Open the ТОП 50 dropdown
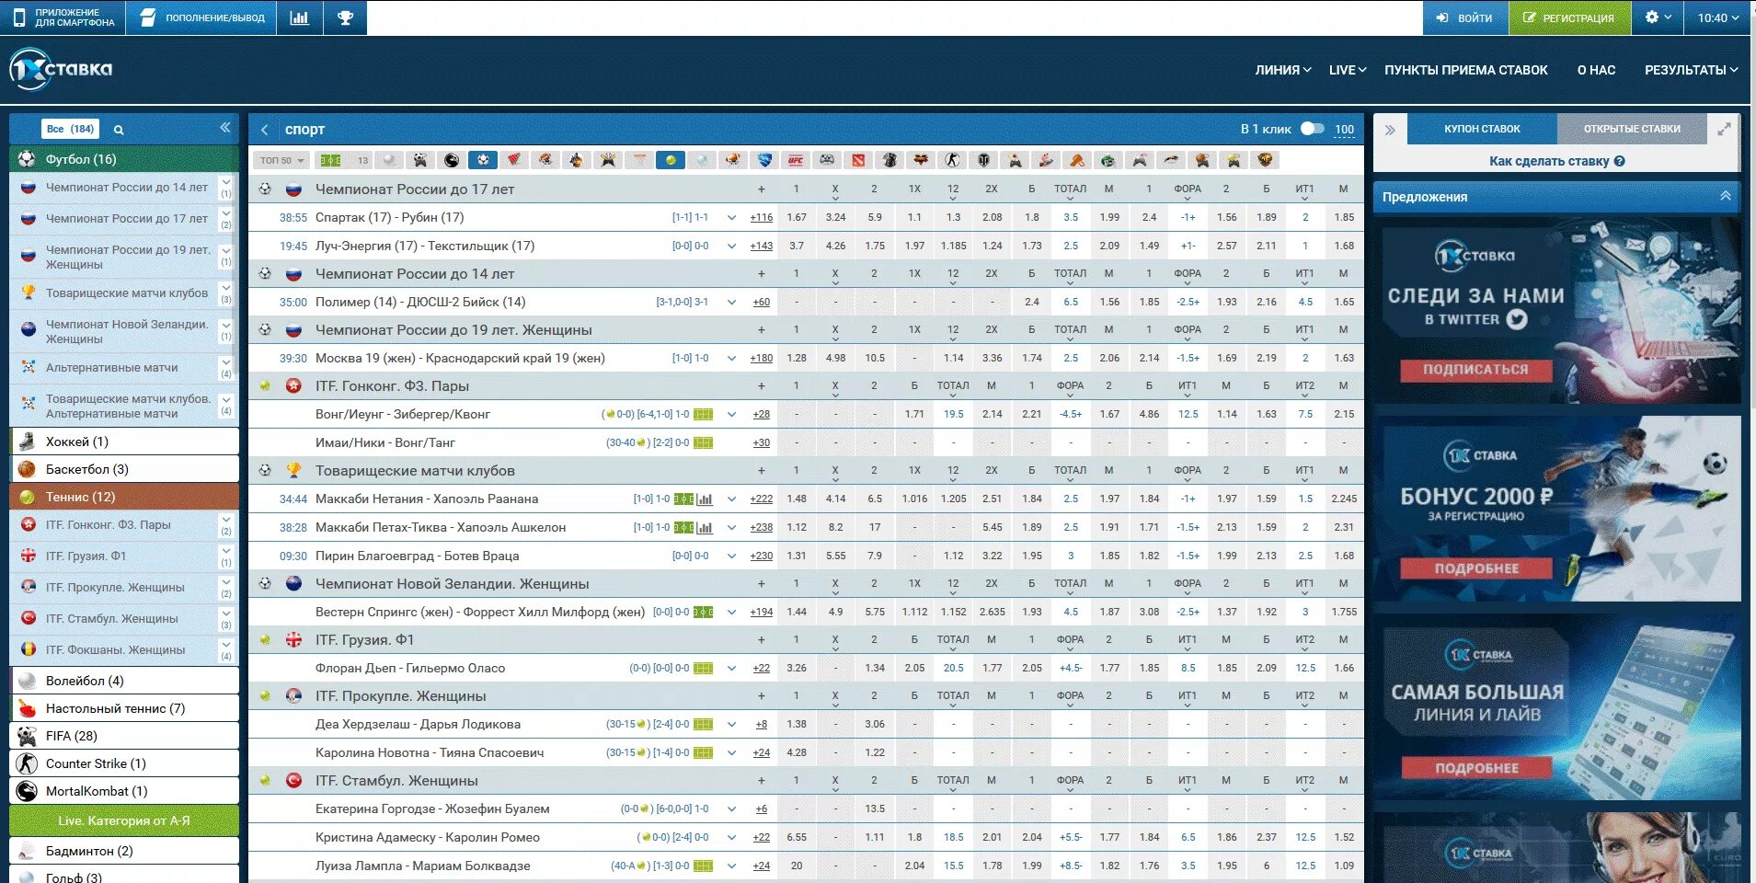 click(281, 160)
